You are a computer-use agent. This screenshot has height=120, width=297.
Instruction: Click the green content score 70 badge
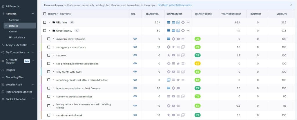click(198, 39)
